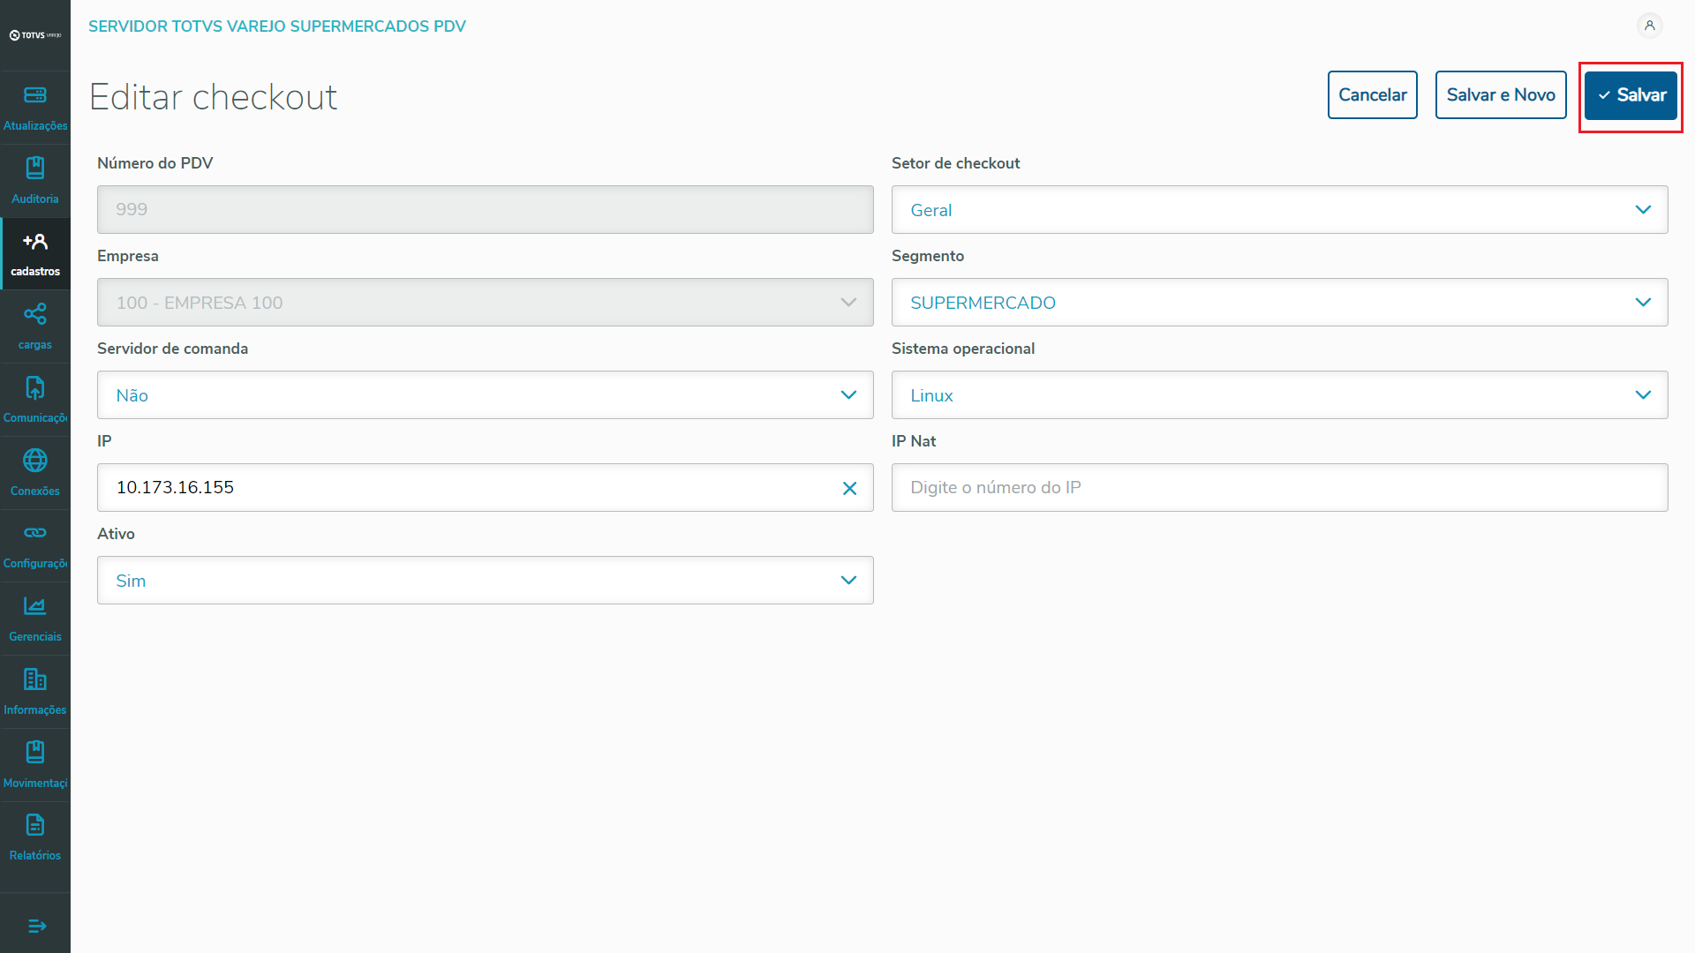Open the Gerenciais chart icon
Screen dimensions: 1695x953
35,606
